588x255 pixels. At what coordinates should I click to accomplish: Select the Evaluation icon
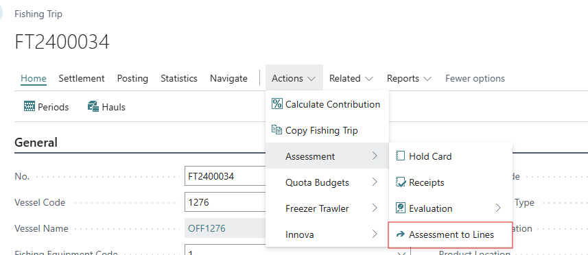(x=401, y=208)
